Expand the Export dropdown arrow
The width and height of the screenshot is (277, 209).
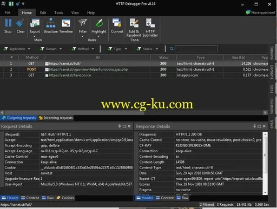click(x=35, y=36)
